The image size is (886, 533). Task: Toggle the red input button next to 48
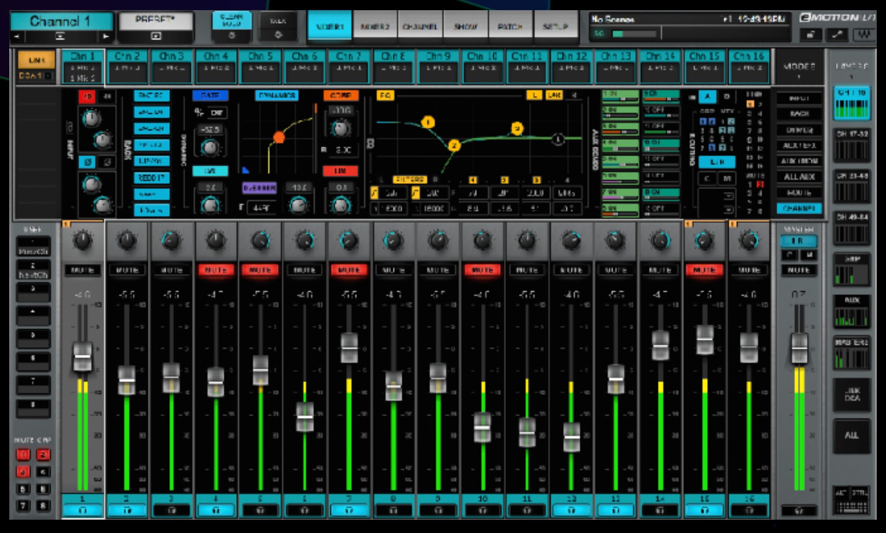(87, 96)
